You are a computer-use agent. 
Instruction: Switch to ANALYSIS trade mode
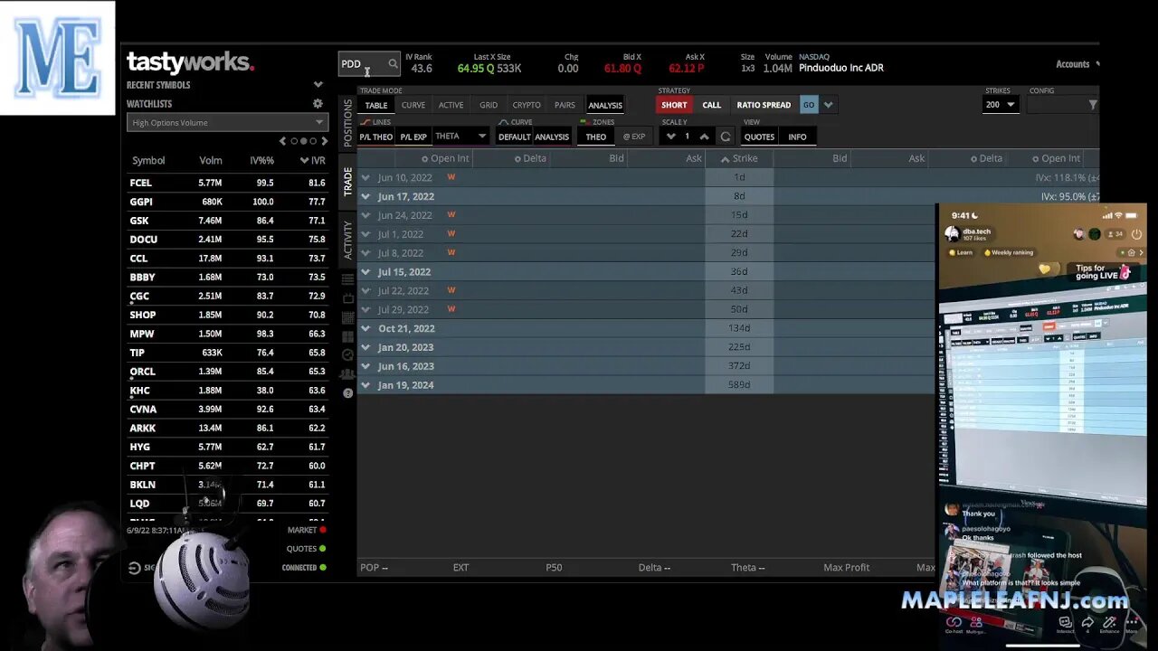[x=605, y=105]
